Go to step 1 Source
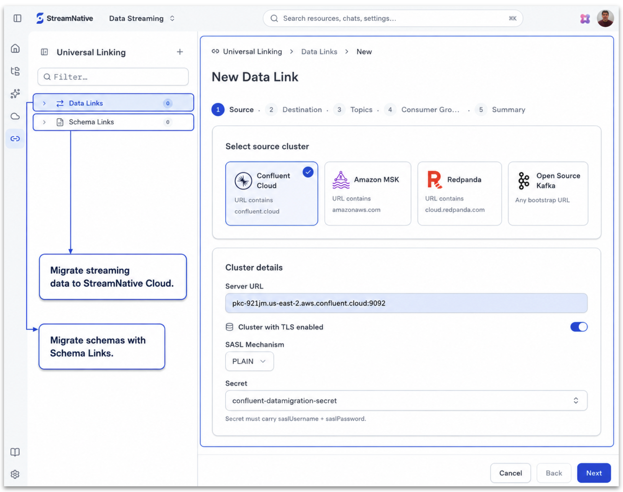 (233, 110)
